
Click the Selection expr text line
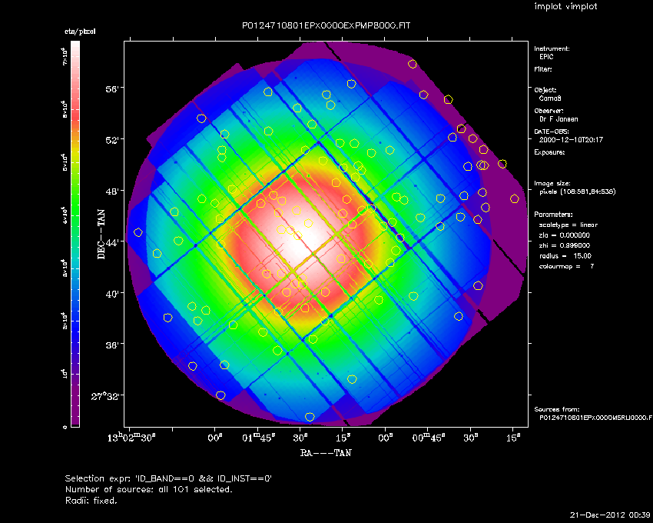pyautogui.click(x=168, y=478)
